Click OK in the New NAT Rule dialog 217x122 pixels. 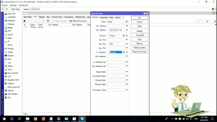tap(139, 18)
